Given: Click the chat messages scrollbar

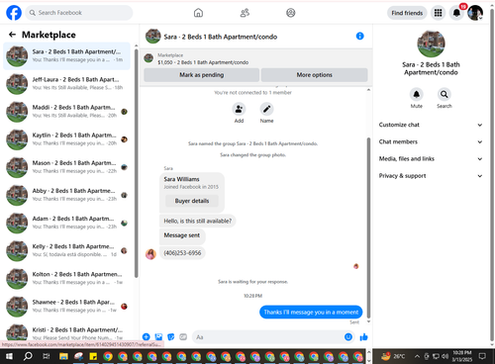Looking at the screenshot, I should 368,227.
